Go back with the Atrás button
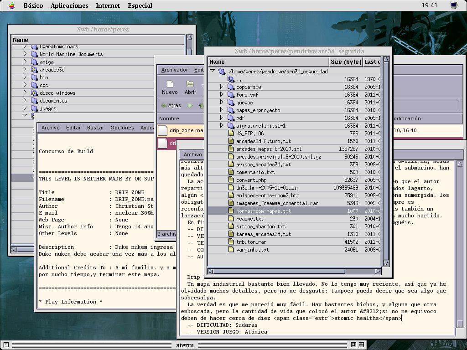The width and height of the screenshot is (467, 350). pyautogui.click(x=171, y=105)
